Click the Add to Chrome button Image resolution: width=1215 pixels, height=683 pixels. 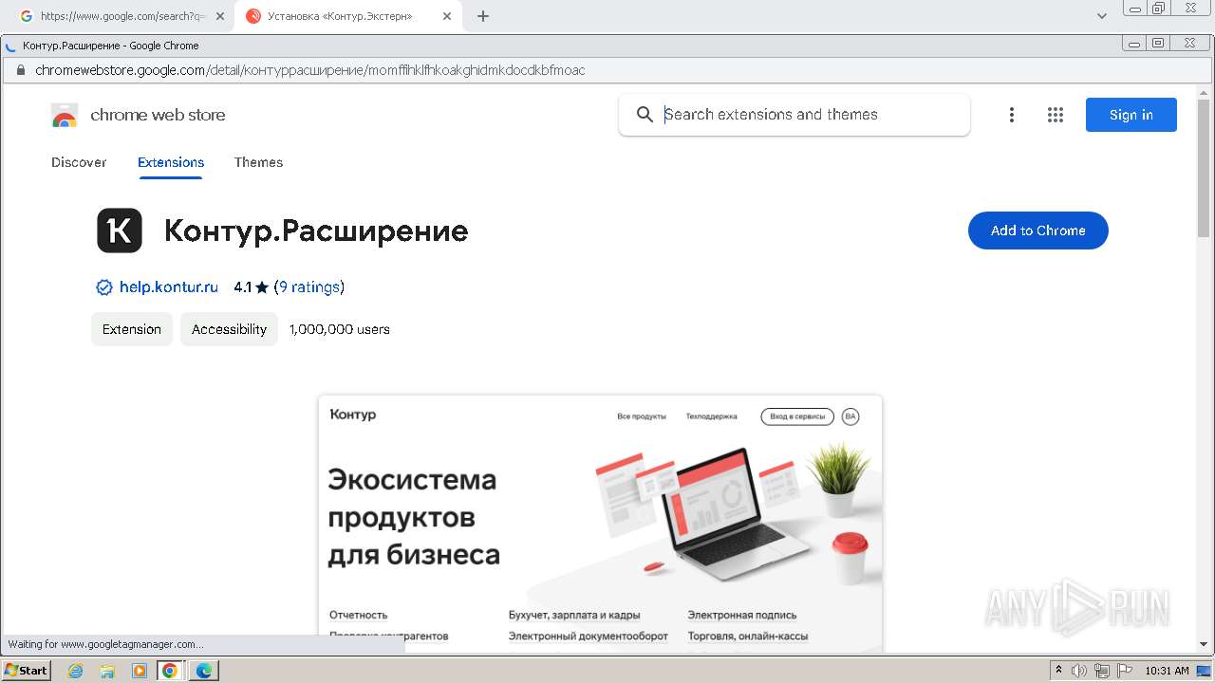click(1037, 231)
